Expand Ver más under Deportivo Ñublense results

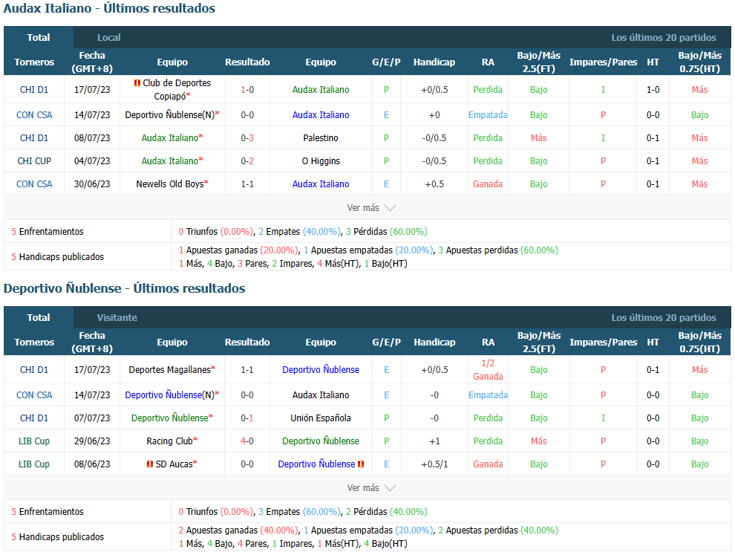click(371, 488)
